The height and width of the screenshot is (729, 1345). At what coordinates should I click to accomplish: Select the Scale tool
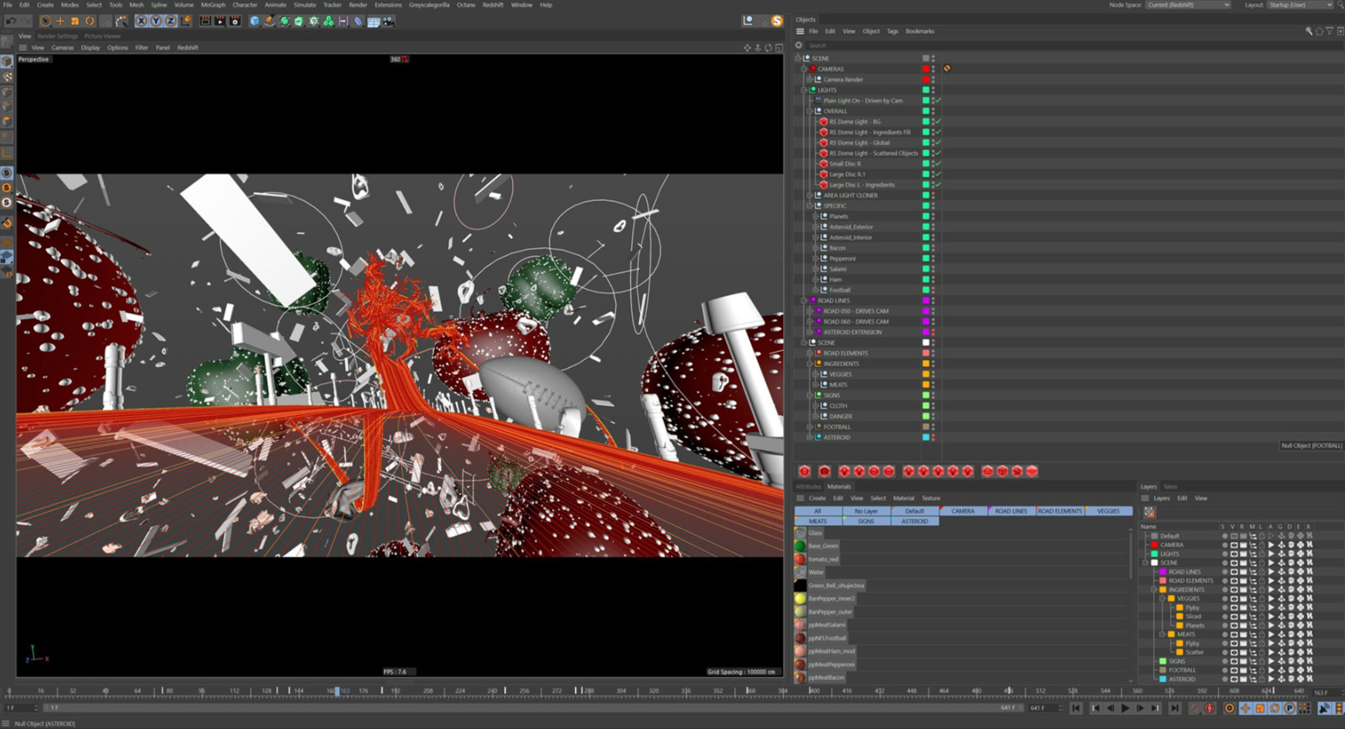coord(75,22)
